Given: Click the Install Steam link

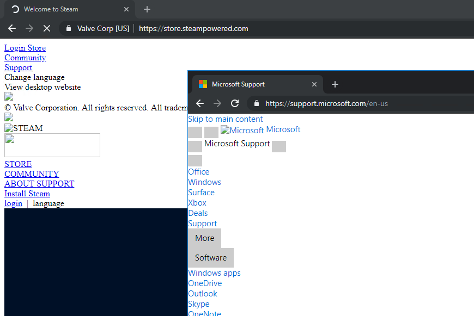Looking at the screenshot, I should point(27,194).
